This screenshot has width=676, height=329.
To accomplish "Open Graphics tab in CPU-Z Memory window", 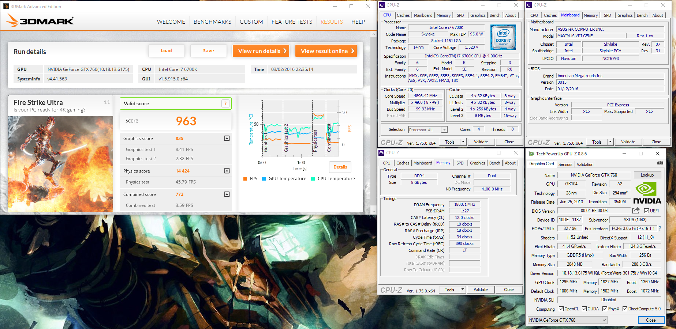I will pyautogui.click(x=477, y=163).
